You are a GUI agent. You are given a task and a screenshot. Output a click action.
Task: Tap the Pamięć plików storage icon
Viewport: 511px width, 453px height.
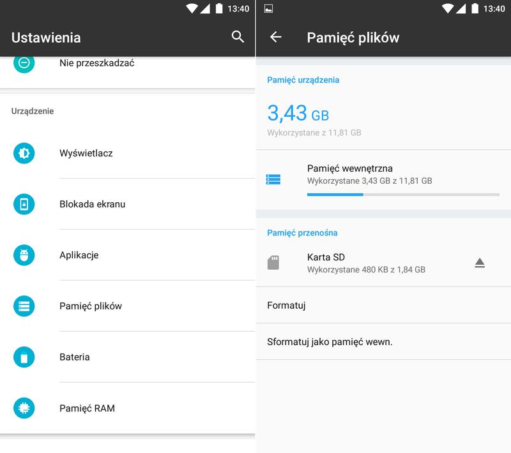24,306
